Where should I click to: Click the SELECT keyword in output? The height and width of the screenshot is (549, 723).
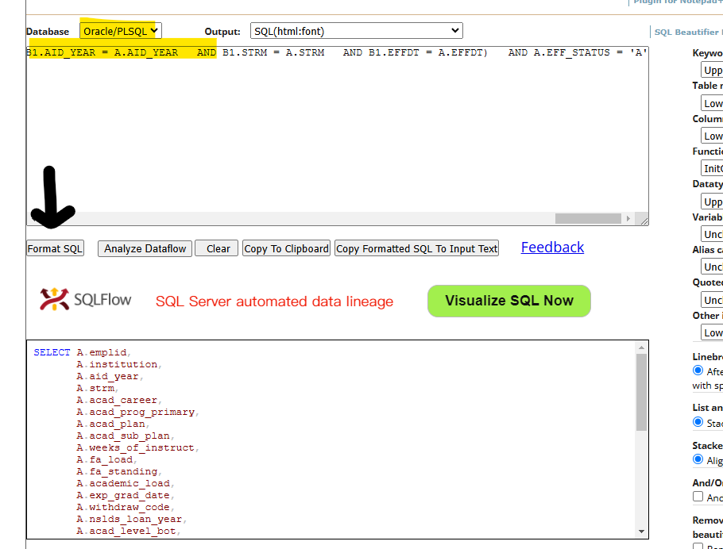(x=52, y=352)
